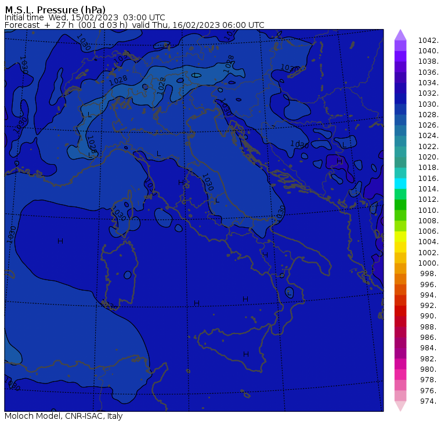Select the "Initial time Wed, 15/02/2023 03:00 UTC" line
The height and width of the screenshot is (424, 441).
pos(85,17)
